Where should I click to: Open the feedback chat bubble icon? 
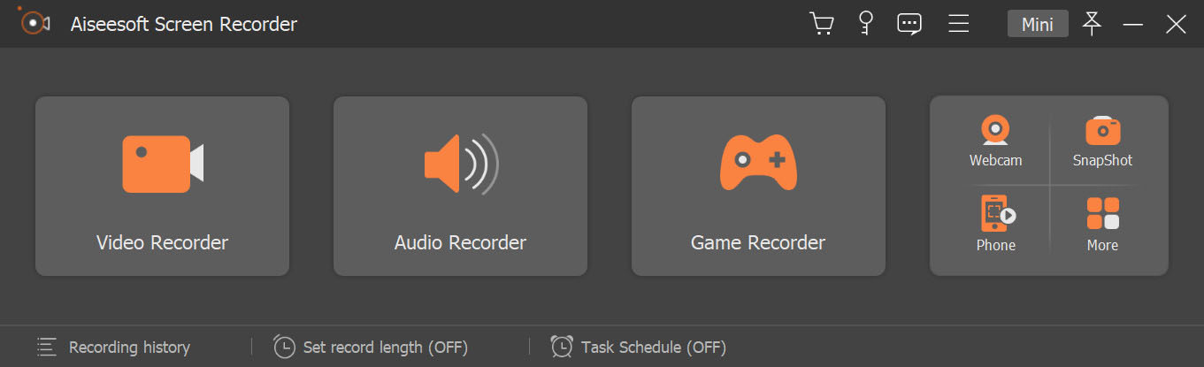[909, 24]
